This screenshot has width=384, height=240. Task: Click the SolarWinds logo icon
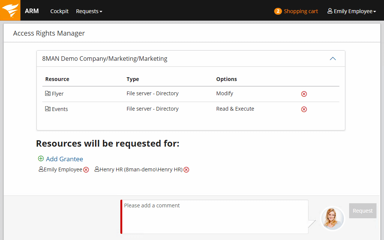[x=10, y=10]
